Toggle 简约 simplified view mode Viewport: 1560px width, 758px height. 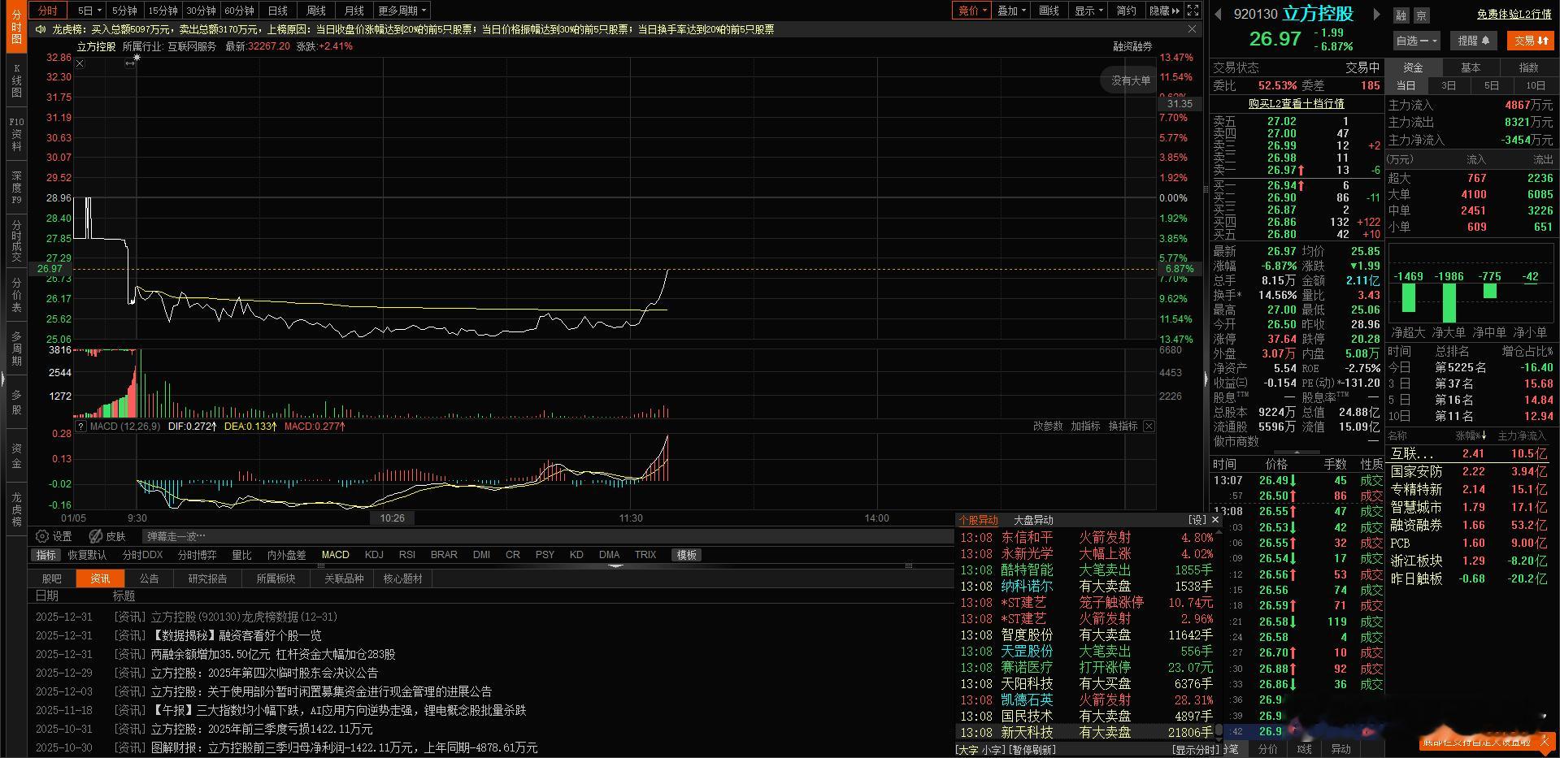1126,11
